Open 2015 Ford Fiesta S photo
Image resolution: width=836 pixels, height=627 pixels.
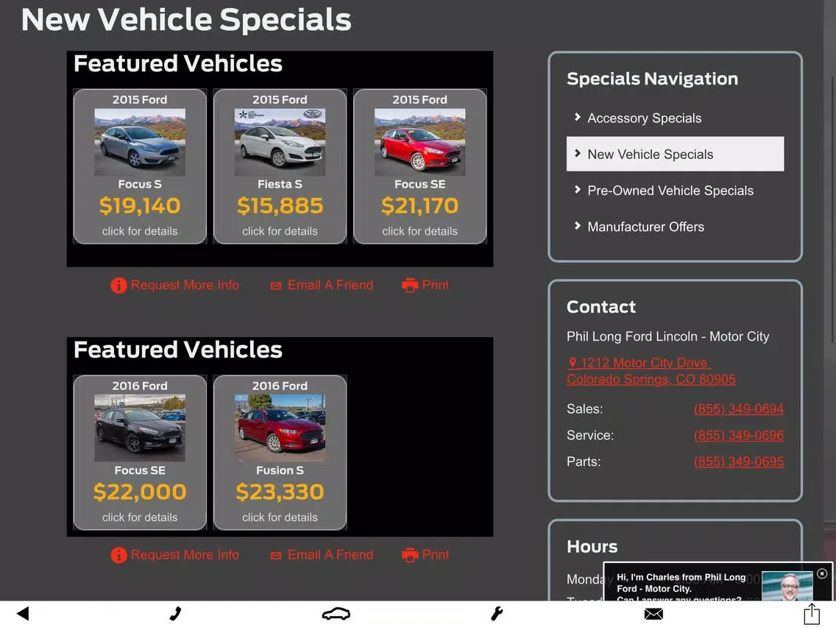pos(280,142)
